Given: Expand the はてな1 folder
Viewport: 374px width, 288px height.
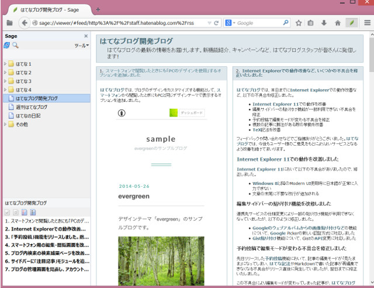Looking at the screenshot, I should pyautogui.click(x=5, y=64).
